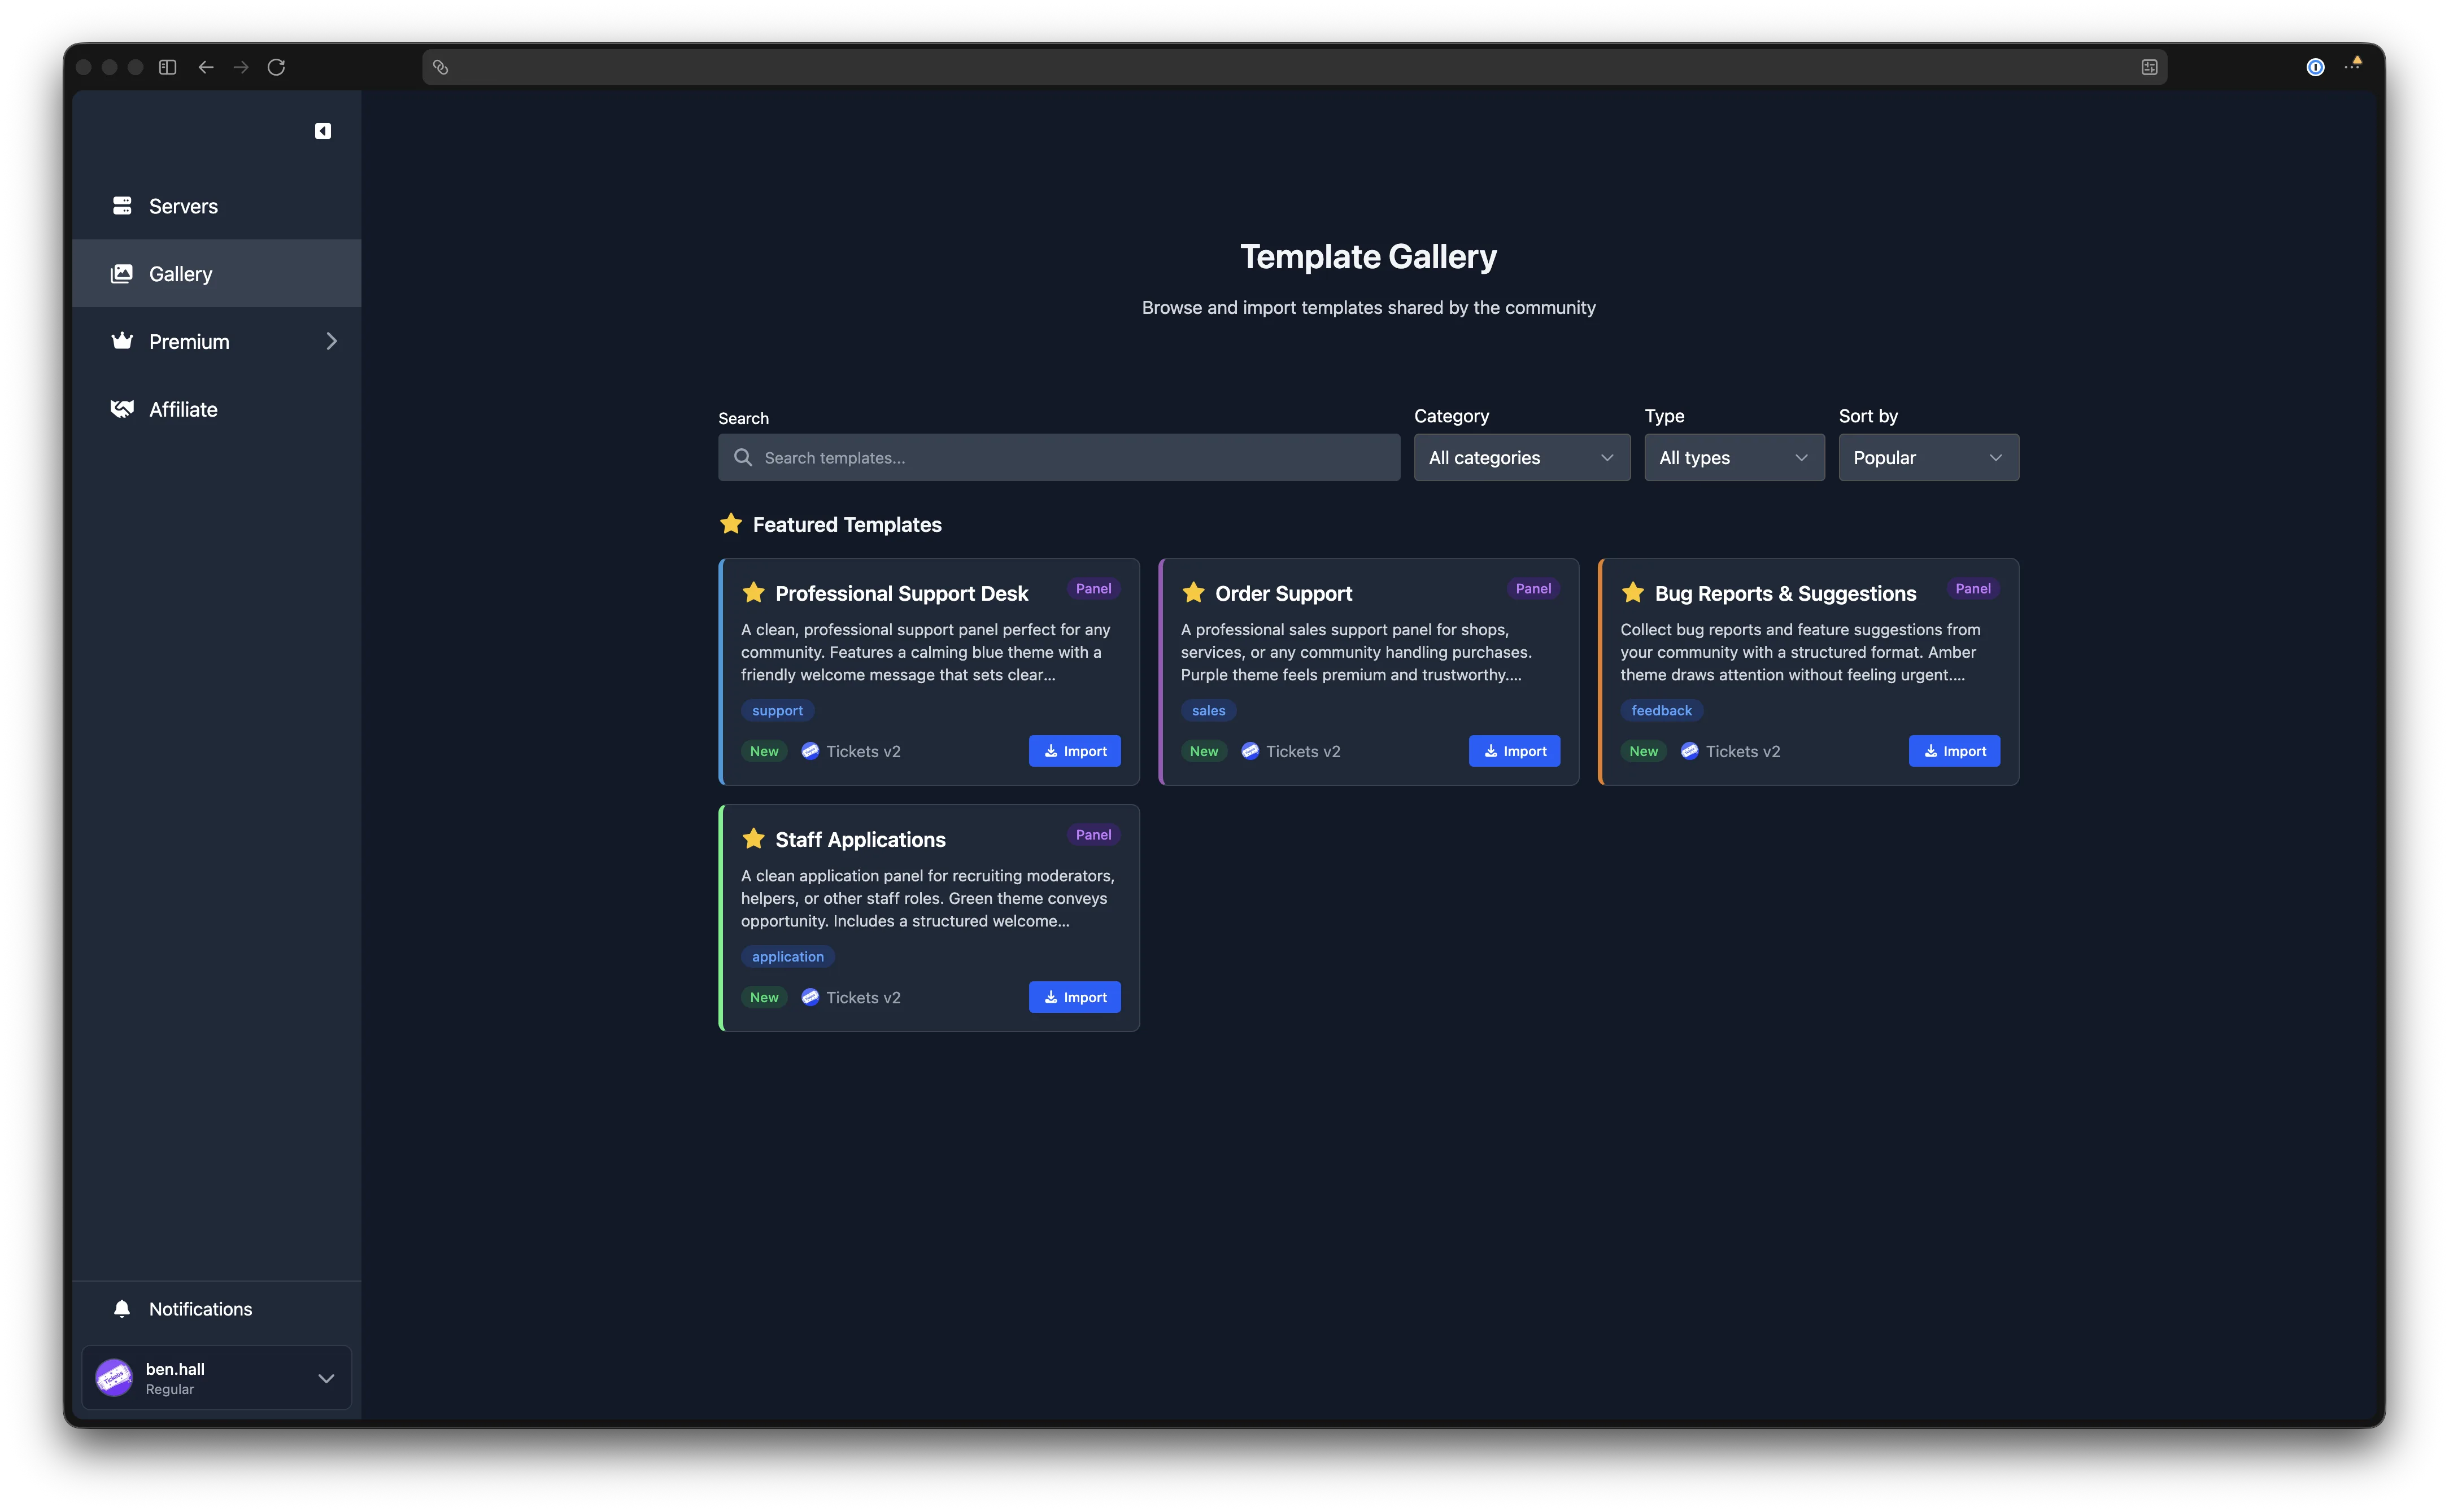Click the Affiliate handshake icon
This screenshot has width=2449, height=1512.
click(x=122, y=409)
